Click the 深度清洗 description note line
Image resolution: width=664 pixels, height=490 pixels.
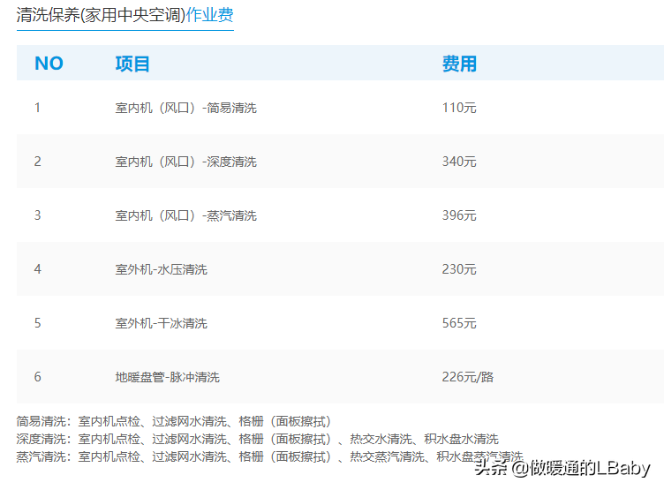tap(258, 439)
